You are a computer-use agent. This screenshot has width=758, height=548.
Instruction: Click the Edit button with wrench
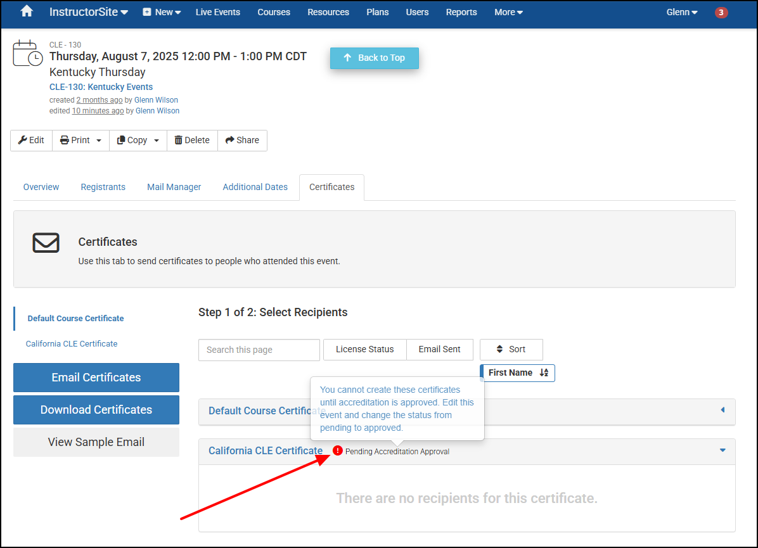coord(32,140)
